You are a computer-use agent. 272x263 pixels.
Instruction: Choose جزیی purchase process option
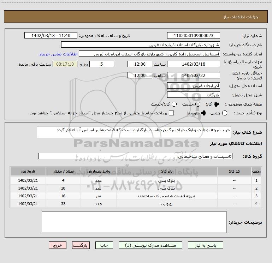224,113
